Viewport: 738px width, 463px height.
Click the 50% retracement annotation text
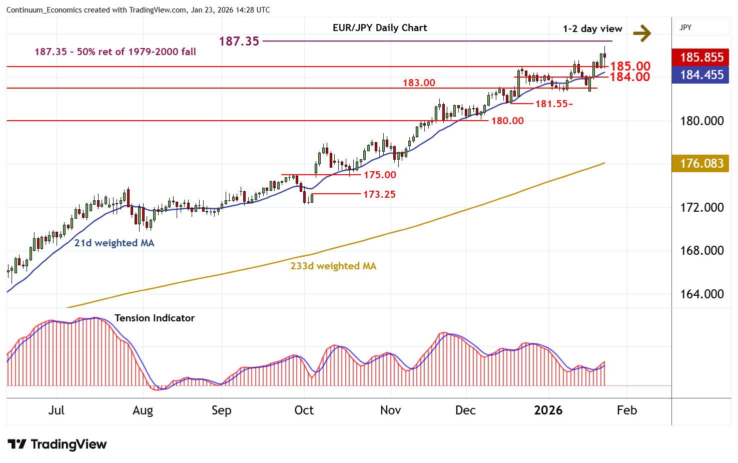pos(115,52)
